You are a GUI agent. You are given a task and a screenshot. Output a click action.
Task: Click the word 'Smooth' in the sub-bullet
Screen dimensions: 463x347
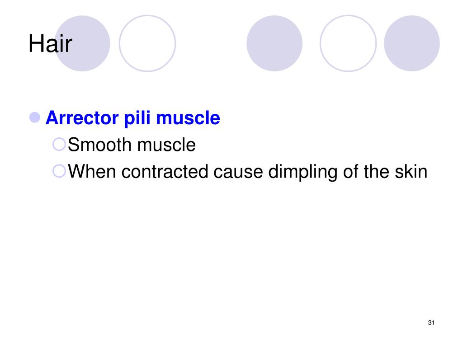[x=99, y=145]
